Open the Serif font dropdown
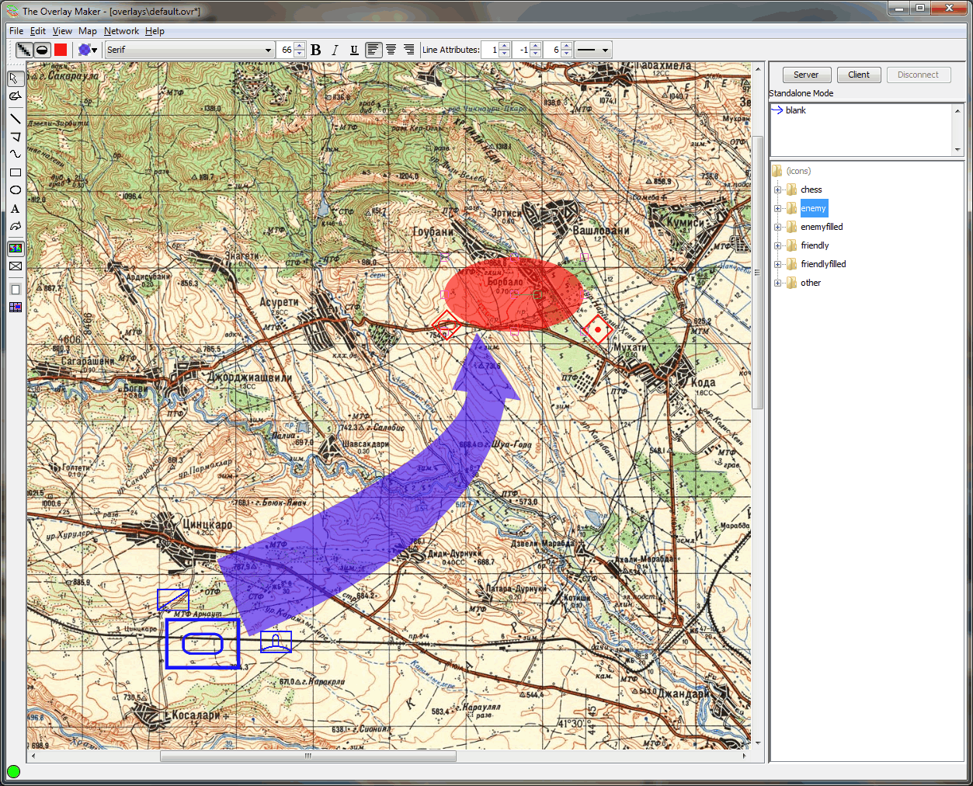This screenshot has width=973, height=786. pyautogui.click(x=189, y=50)
